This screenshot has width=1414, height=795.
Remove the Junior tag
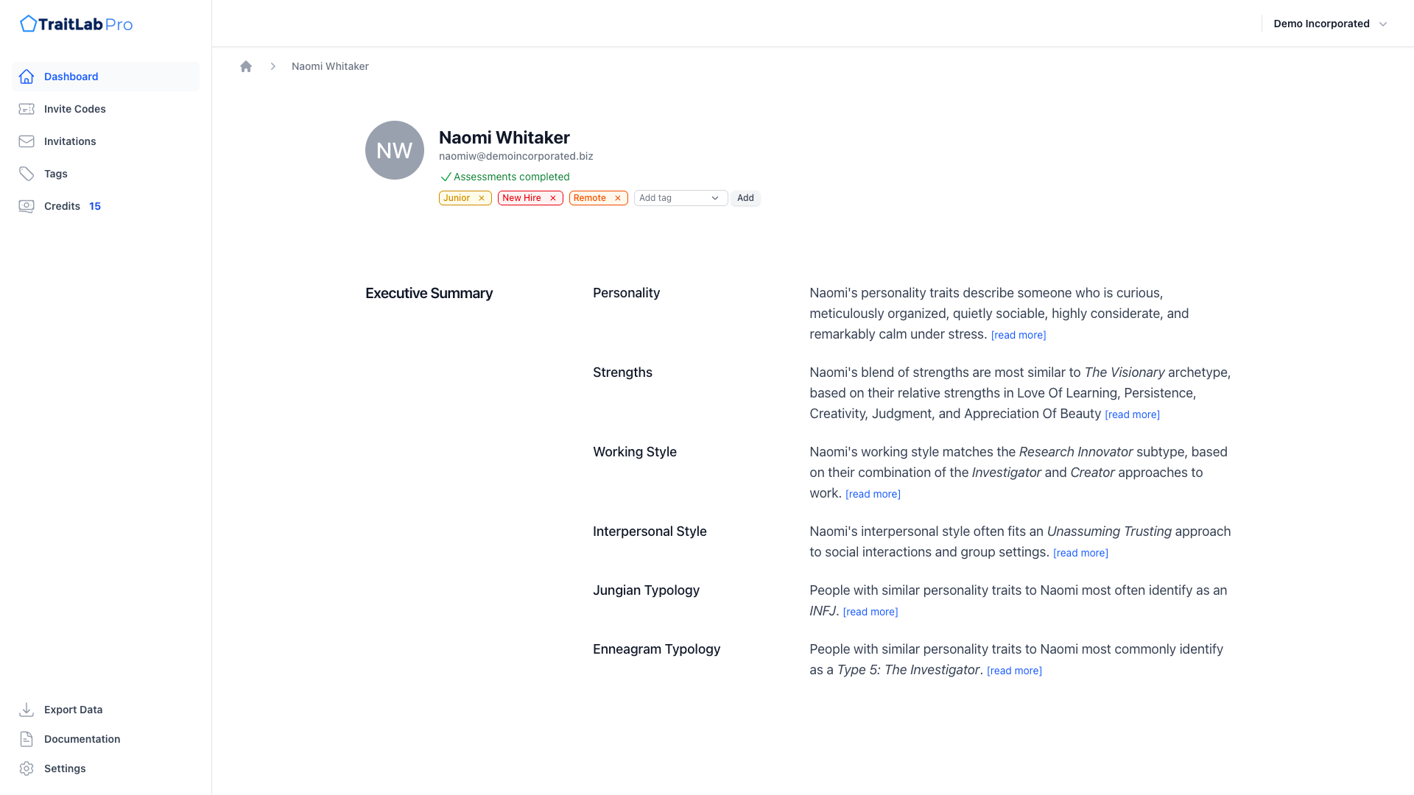482,198
